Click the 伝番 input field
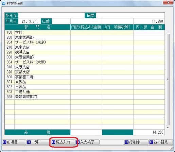 point(61,21)
